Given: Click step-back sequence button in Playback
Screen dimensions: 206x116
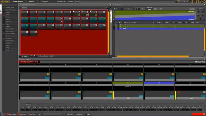Looking at the screenshot, I should (199, 12).
